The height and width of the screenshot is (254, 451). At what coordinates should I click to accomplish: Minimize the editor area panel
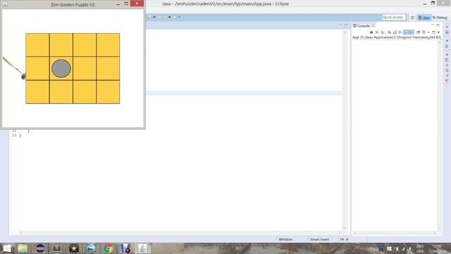(x=340, y=25)
